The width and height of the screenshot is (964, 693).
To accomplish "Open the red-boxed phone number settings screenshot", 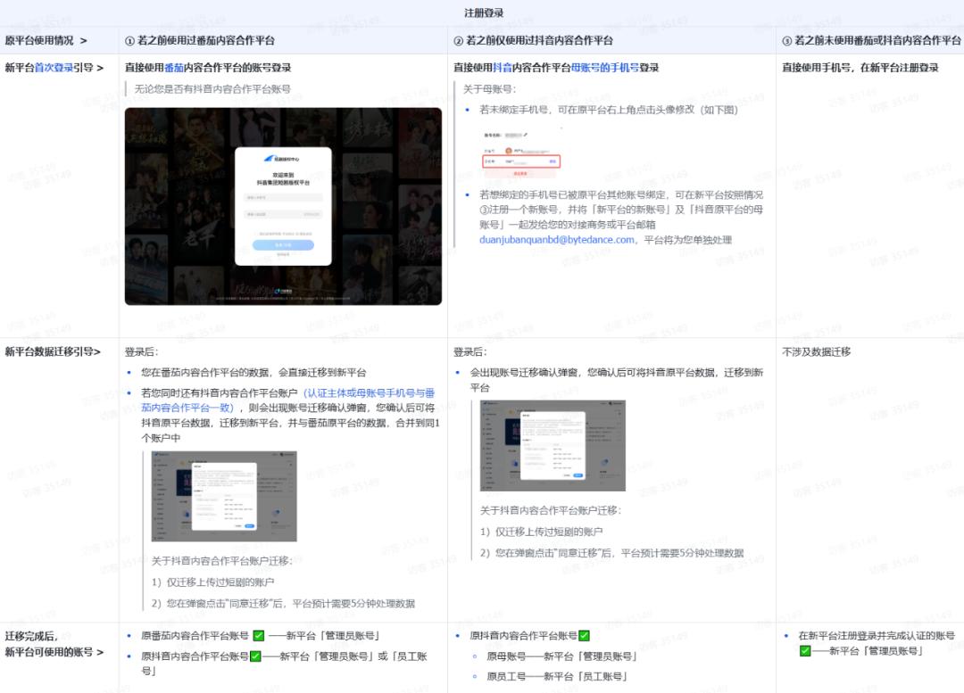I will [x=521, y=153].
